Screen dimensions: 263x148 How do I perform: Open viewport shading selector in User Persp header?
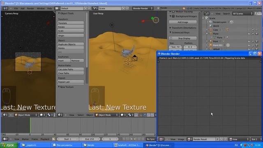coord(123,115)
